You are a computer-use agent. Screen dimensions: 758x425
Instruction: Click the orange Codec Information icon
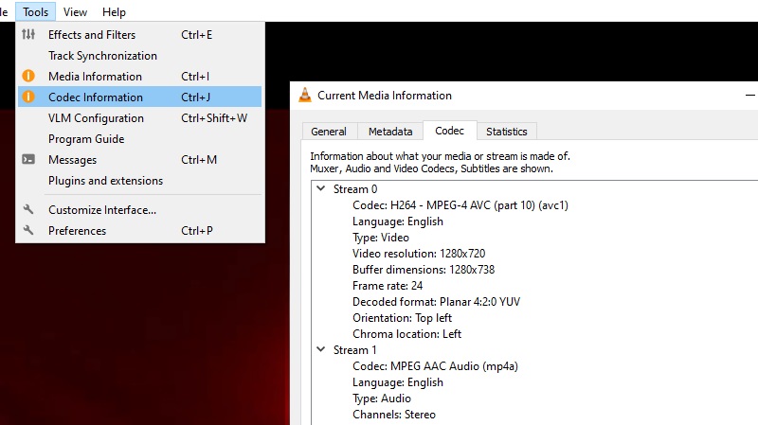tap(28, 97)
